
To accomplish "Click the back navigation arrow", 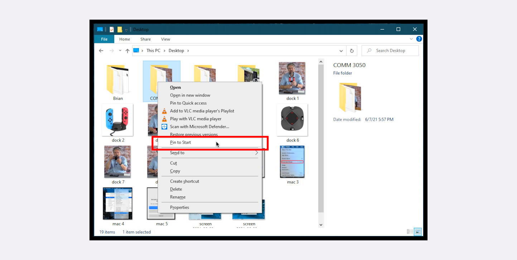I will 101,50.
